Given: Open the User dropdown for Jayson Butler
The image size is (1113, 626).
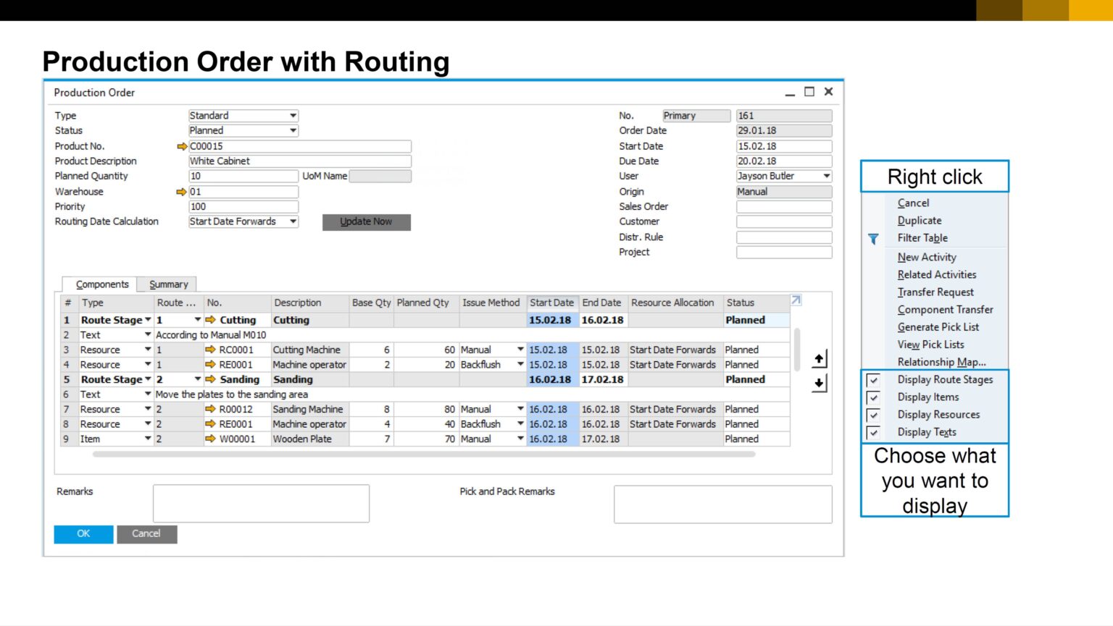Looking at the screenshot, I should tap(826, 176).
